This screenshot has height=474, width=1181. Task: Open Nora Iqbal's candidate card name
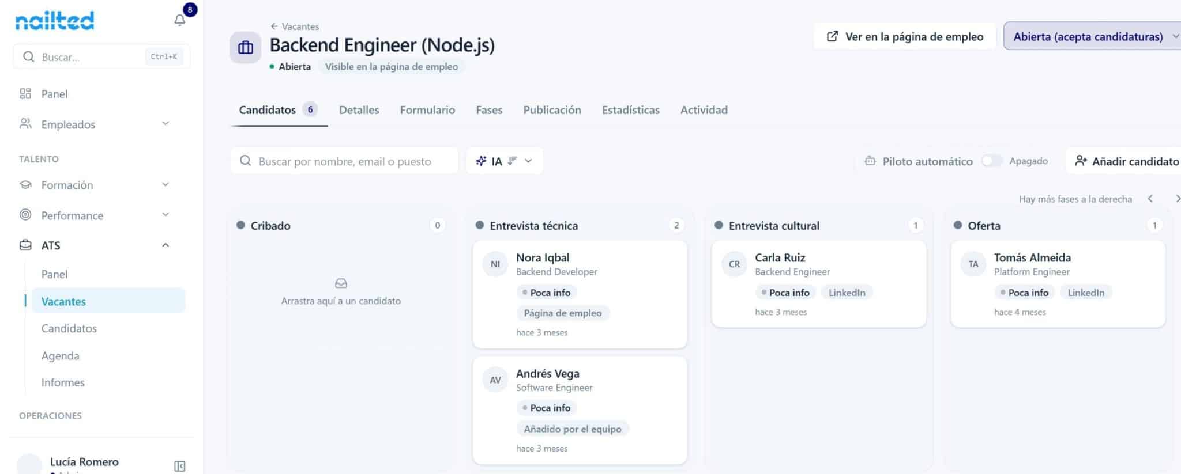(543, 257)
